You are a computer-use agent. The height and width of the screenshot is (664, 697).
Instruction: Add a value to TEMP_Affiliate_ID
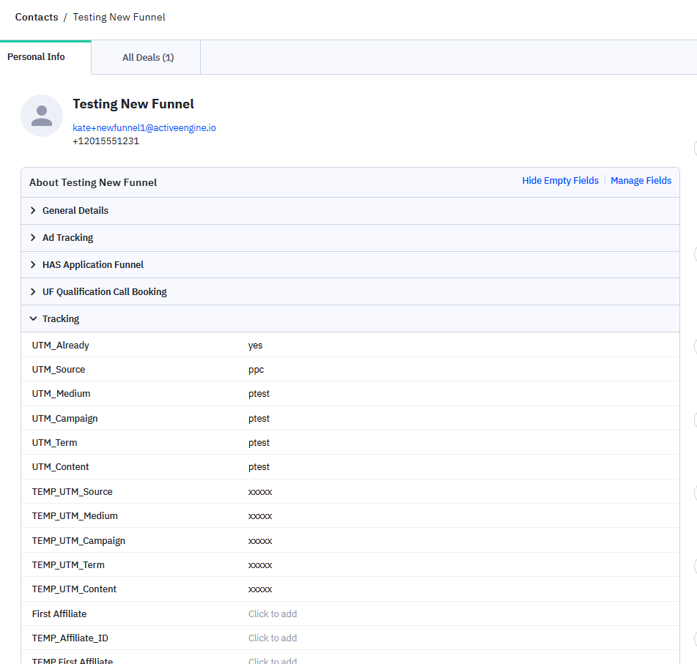273,638
